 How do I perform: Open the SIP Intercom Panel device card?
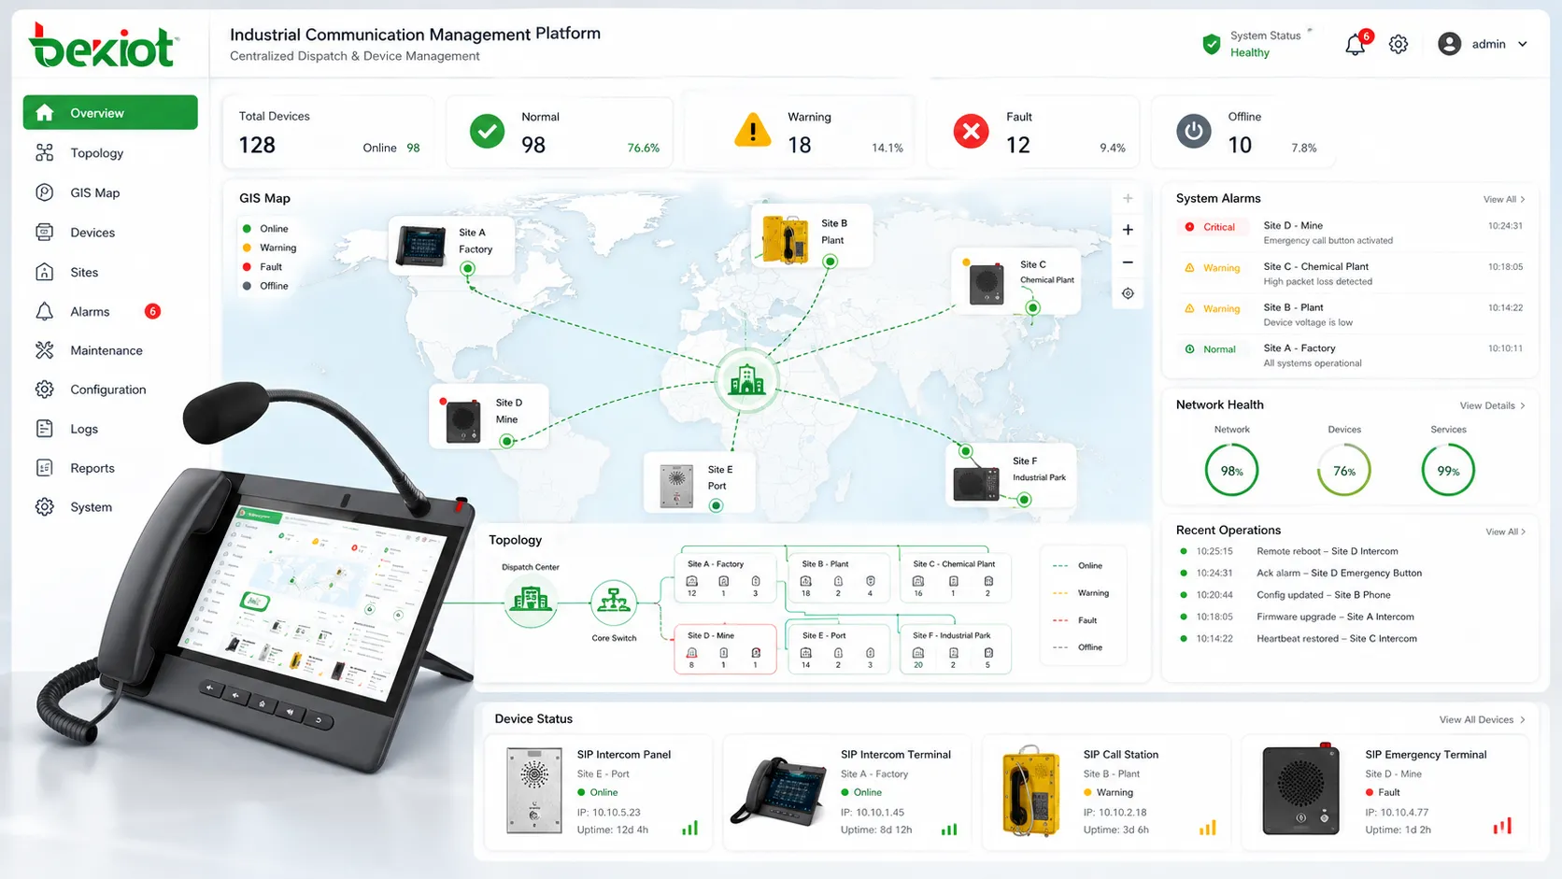598,792
